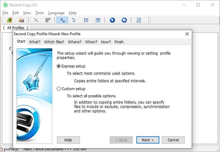This screenshot has width=220, height=152.
Task: Open the Language menu
Action: pyautogui.click(x=56, y=13)
